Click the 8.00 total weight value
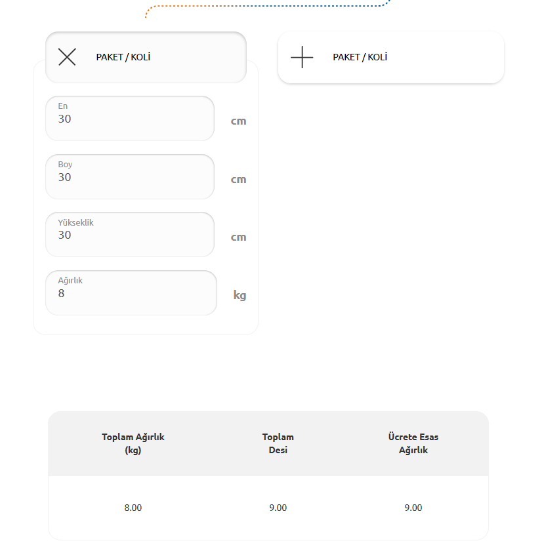This screenshot has height=547, width=544. pos(133,508)
